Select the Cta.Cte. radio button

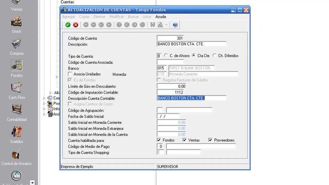(x=194, y=55)
